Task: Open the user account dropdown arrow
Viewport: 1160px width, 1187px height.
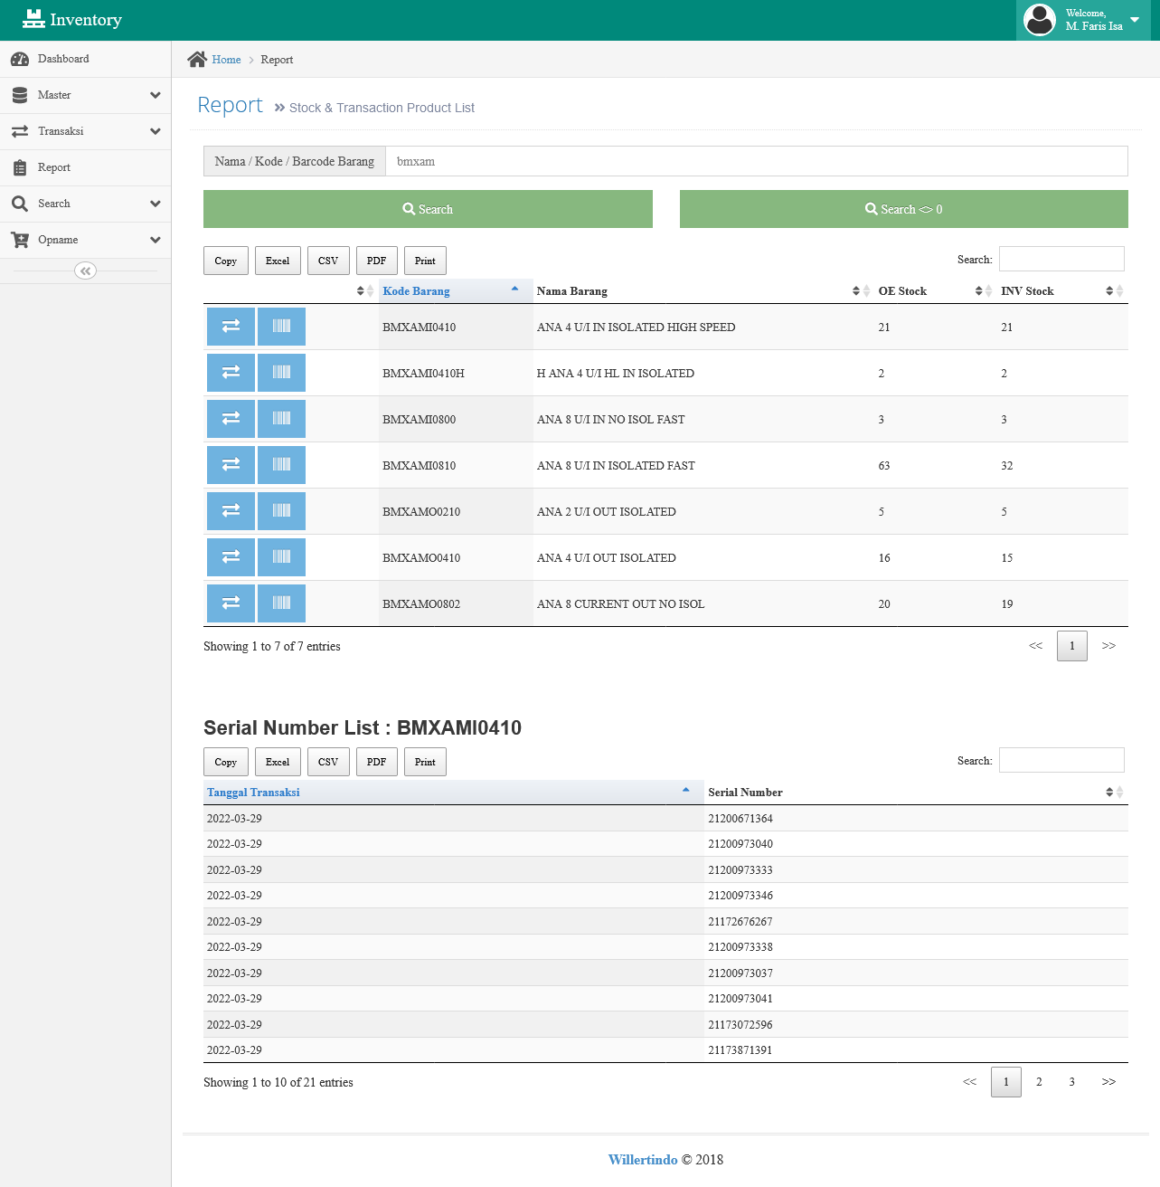Action: [x=1135, y=20]
